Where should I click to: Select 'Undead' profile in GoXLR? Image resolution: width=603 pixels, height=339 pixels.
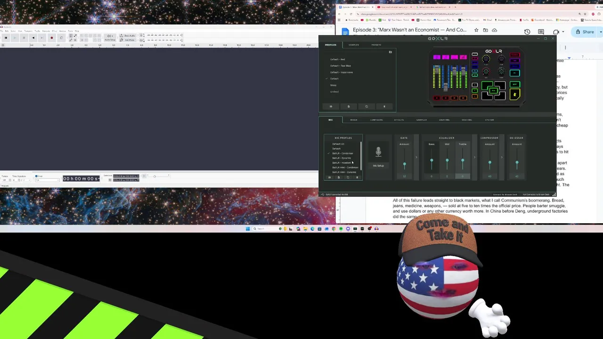pos(334,92)
